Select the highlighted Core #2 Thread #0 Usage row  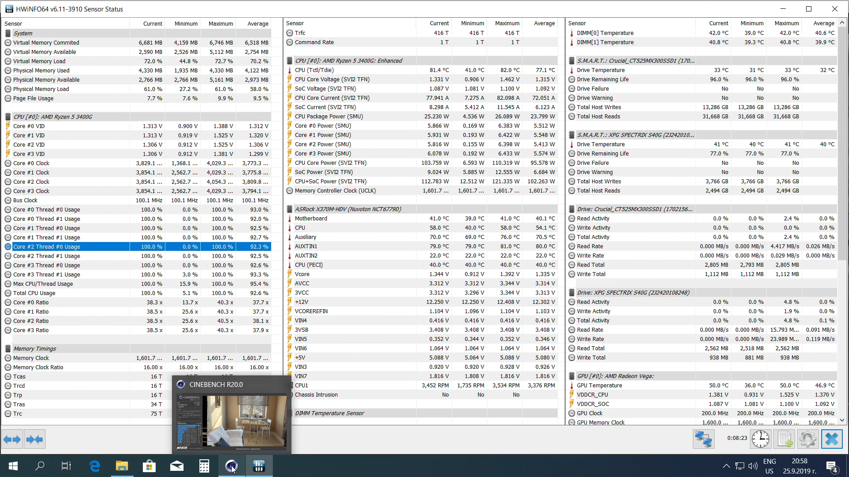[x=137, y=246]
